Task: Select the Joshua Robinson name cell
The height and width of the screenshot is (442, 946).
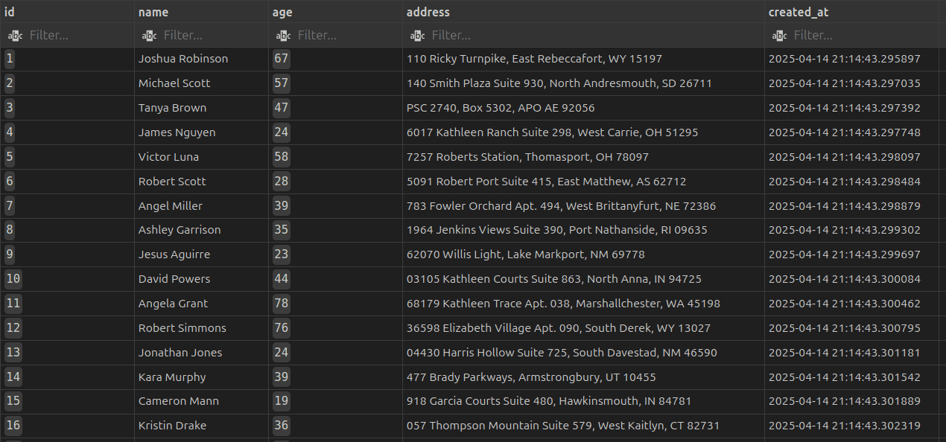Action: pyautogui.click(x=183, y=59)
